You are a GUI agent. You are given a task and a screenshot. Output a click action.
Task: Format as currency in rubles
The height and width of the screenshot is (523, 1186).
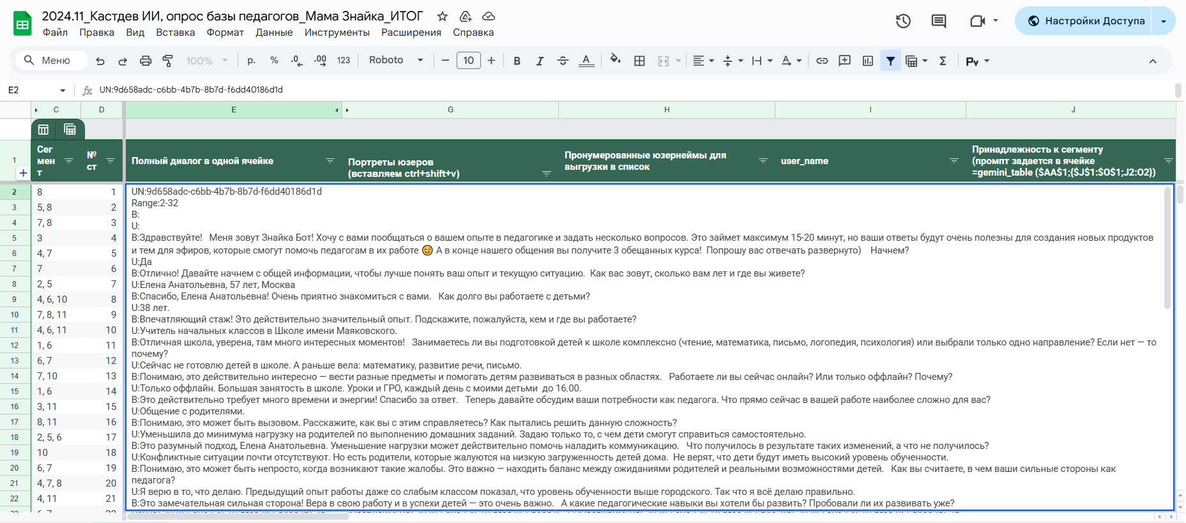[x=251, y=61]
